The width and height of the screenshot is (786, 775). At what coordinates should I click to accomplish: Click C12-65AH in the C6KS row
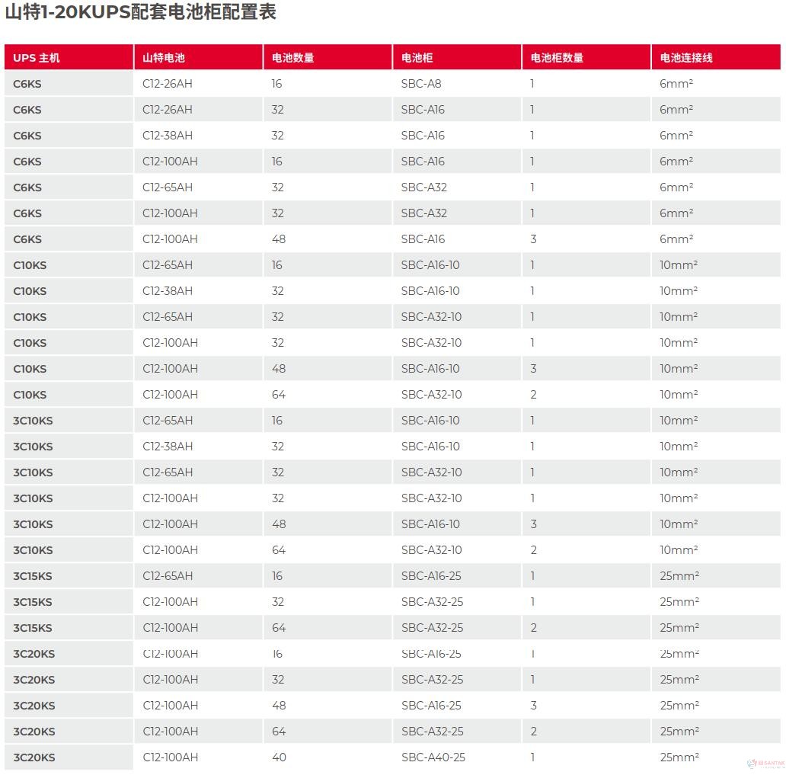coord(168,187)
